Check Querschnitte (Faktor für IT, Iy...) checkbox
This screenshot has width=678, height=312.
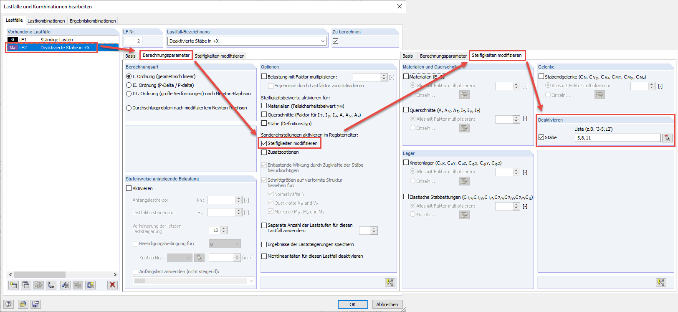coord(264,114)
